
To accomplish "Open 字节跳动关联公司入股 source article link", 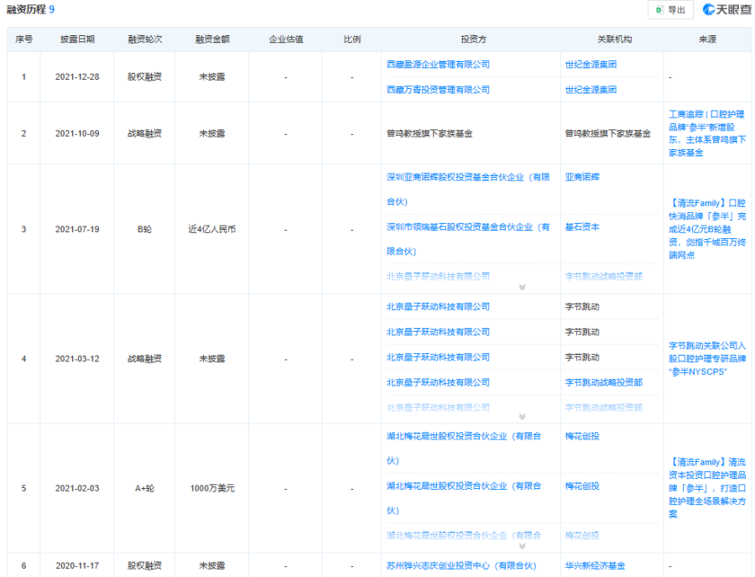I will coord(706,358).
